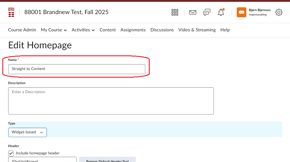Expand the Widget-based type dropdown
This screenshot has width=290, height=162.
click(27, 132)
